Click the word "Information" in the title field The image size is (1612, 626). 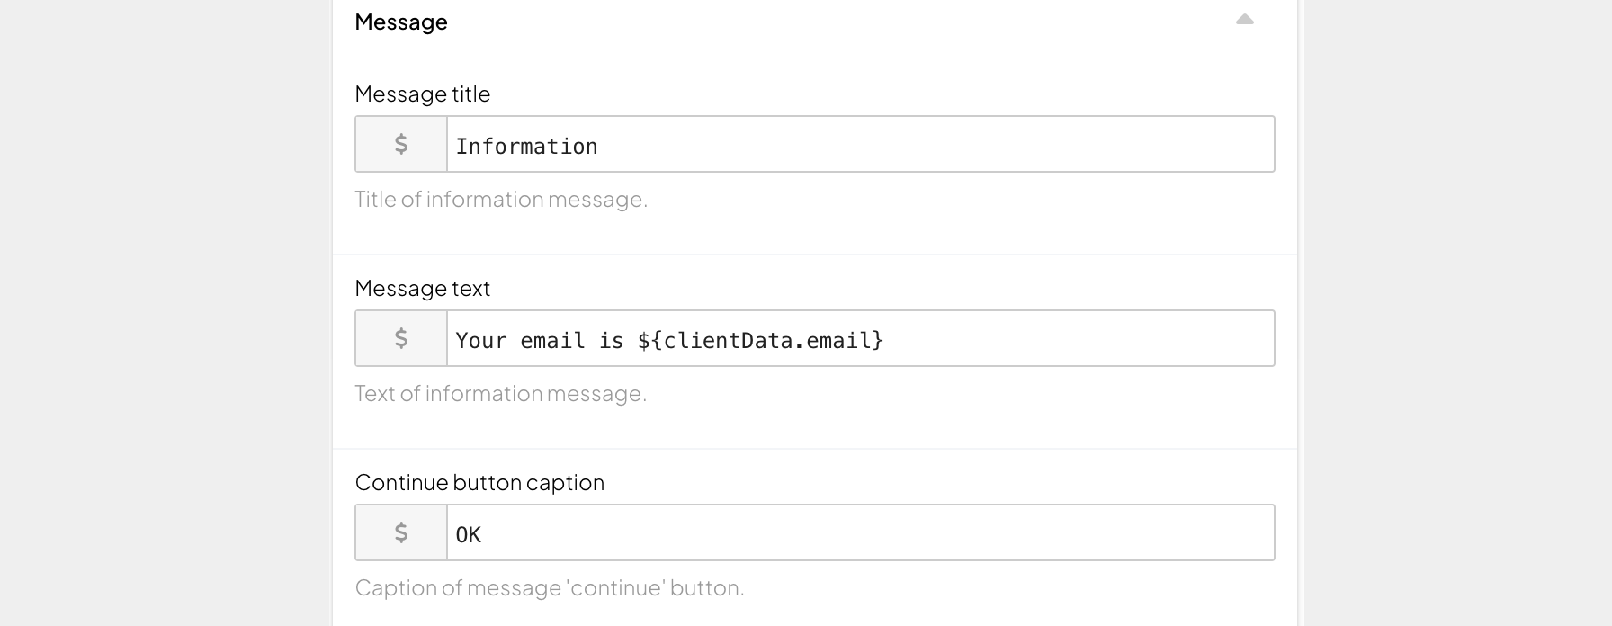click(526, 146)
